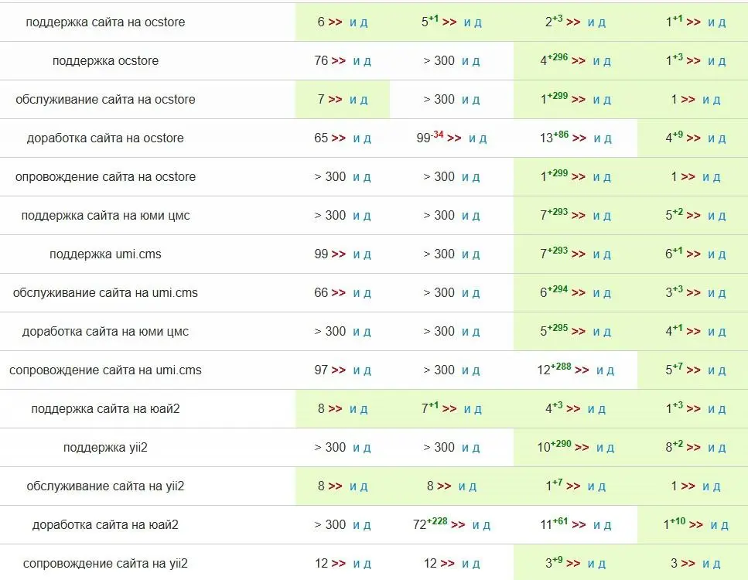Click 'и' link after 76 in поддержка ocstore row
This screenshot has width=748, height=580.
pos(357,62)
